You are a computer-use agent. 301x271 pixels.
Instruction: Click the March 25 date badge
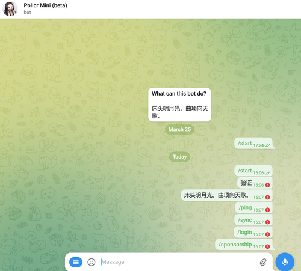pyautogui.click(x=179, y=129)
